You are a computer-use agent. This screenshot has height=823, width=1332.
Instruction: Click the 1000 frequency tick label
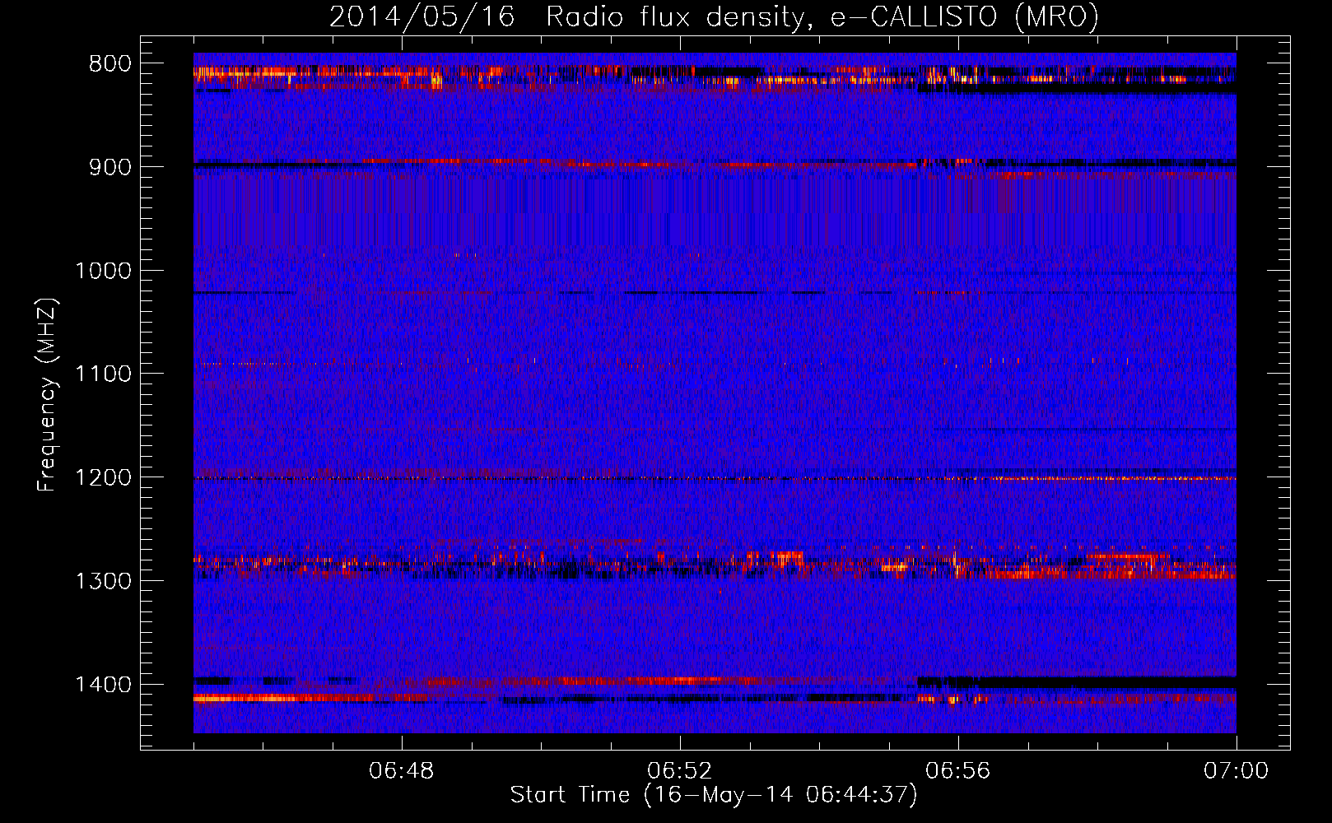click(x=103, y=271)
